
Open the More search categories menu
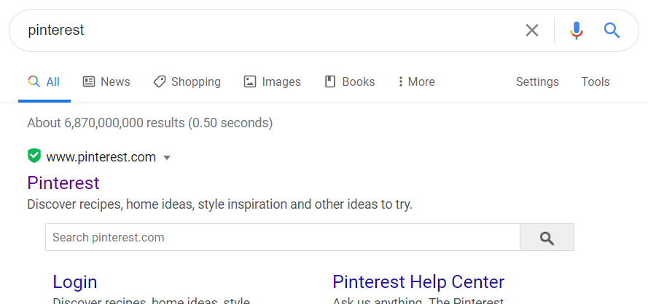(416, 81)
